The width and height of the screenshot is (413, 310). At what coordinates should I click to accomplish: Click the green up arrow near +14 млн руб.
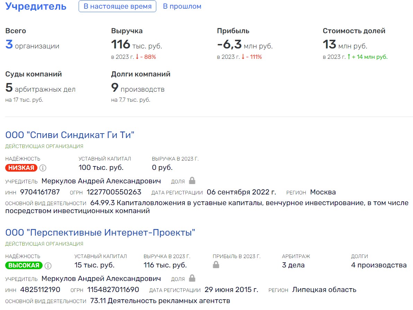click(348, 57)
